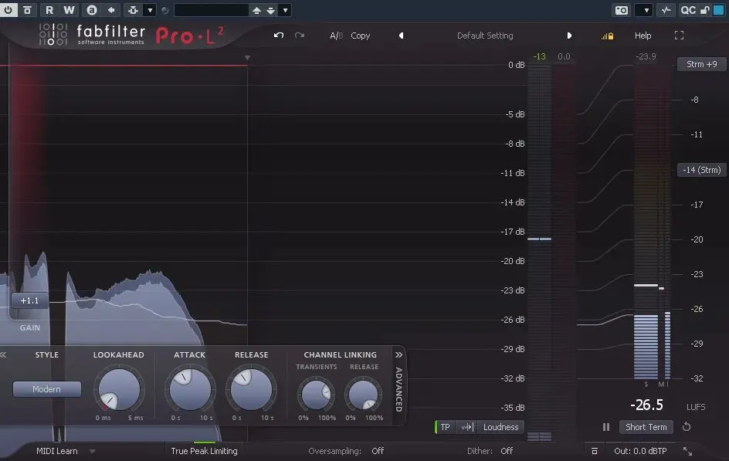This screenshot has width=729, height=461.
Task: Toggle the A/B state switch
Action: (336, 36)
